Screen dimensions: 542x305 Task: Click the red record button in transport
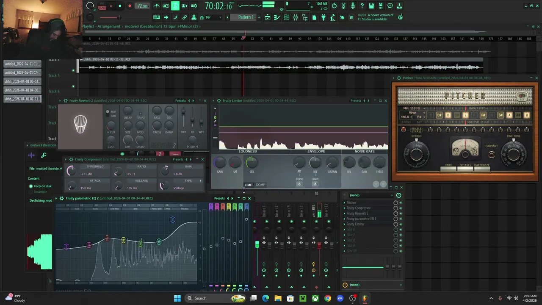pos(130,6)
